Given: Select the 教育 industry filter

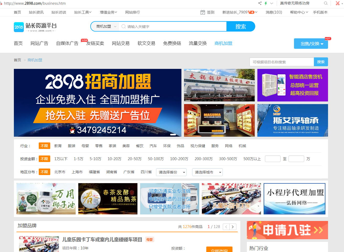Looking at the screenshot, I should pos(58,146).
